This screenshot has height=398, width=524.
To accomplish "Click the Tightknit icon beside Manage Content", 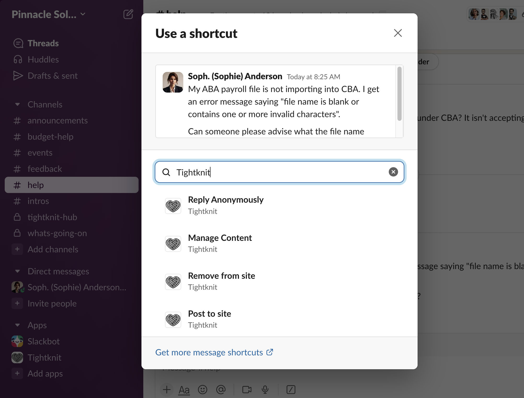I will (173, 244).
